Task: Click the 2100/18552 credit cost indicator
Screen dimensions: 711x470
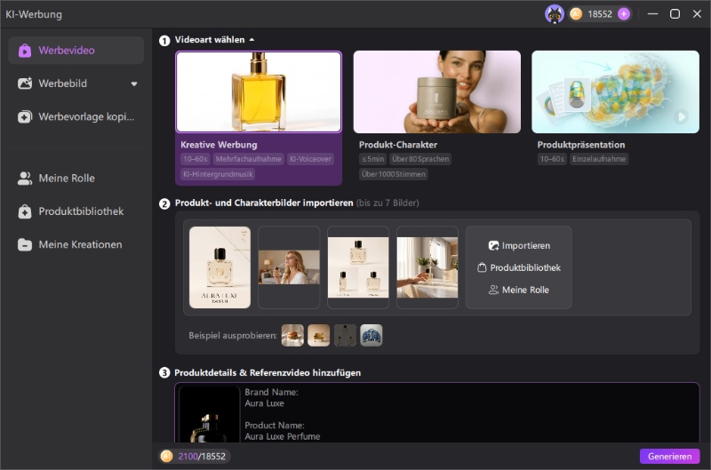Action: [x=195, y=457]
